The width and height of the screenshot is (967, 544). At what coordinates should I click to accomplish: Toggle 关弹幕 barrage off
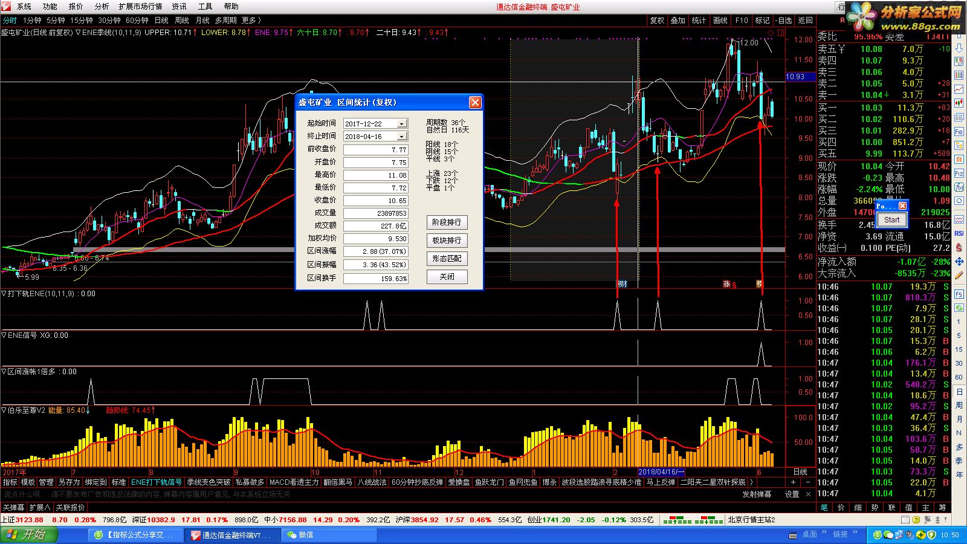[x=13, y=507]
